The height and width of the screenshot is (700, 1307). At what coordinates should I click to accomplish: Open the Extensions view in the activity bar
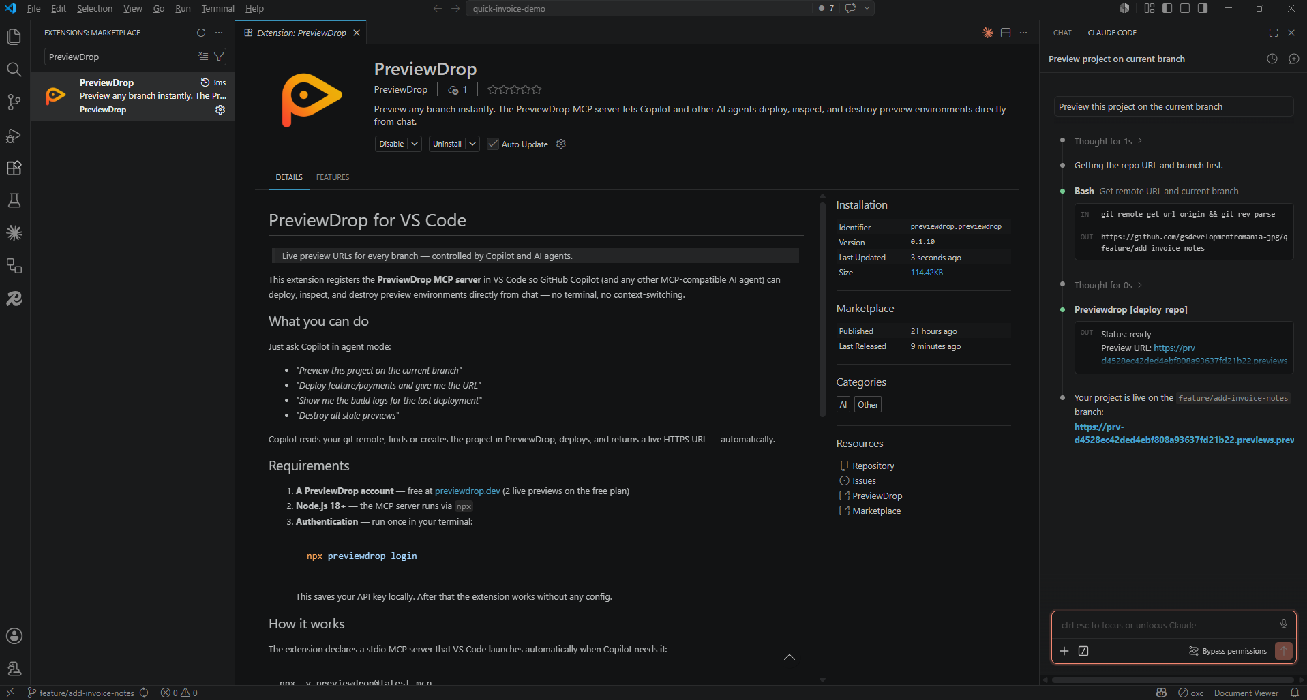click(x=14, y=168)
